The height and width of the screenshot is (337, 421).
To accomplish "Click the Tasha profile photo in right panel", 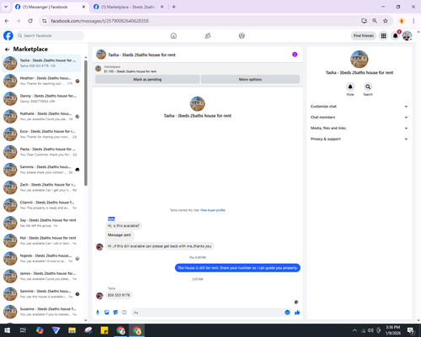I will pyautogui.click(x=359, y=59).
